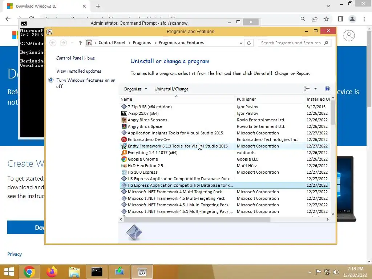Viewport: 372px width, 279px height.
Task: Open the Windows Start button
Action: click(x=9, y=272)
